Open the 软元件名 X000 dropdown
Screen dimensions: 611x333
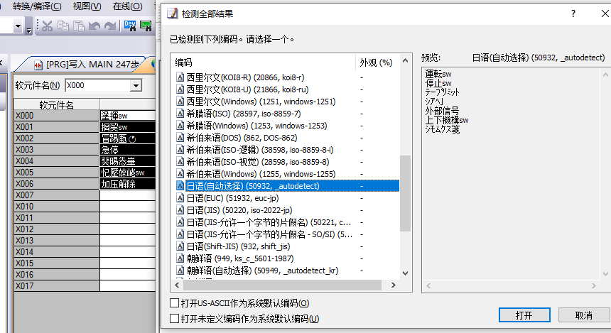136,86
